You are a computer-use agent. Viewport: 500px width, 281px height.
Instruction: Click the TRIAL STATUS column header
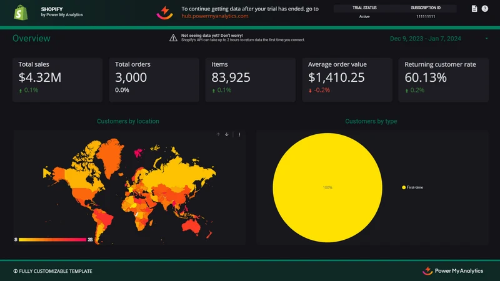[364, 7]
